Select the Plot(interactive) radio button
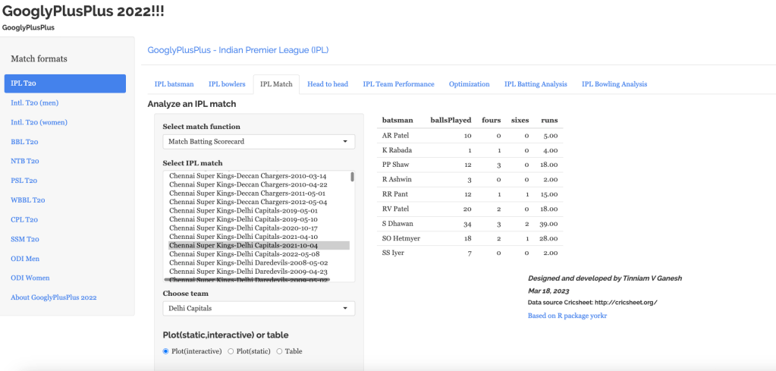 (167, 351)
